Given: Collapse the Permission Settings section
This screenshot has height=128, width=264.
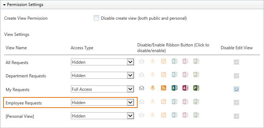Looking at the screenshot, I should [x=4, y=5].
